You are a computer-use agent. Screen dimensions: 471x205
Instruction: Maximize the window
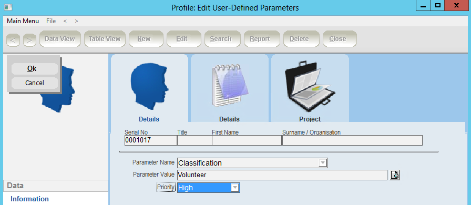point(438,5)
